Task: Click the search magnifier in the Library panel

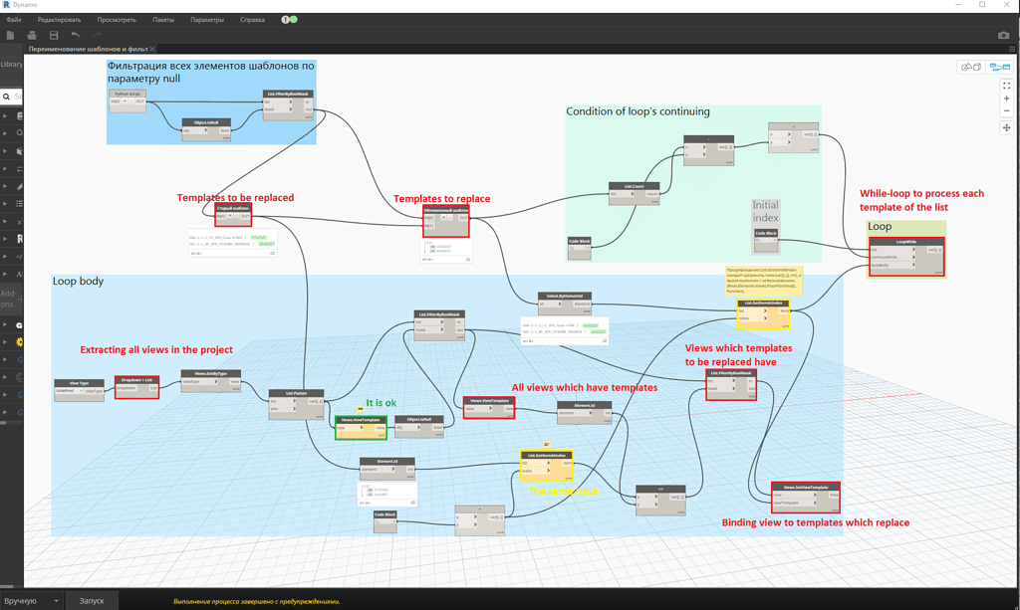Action: pos(8,97)
